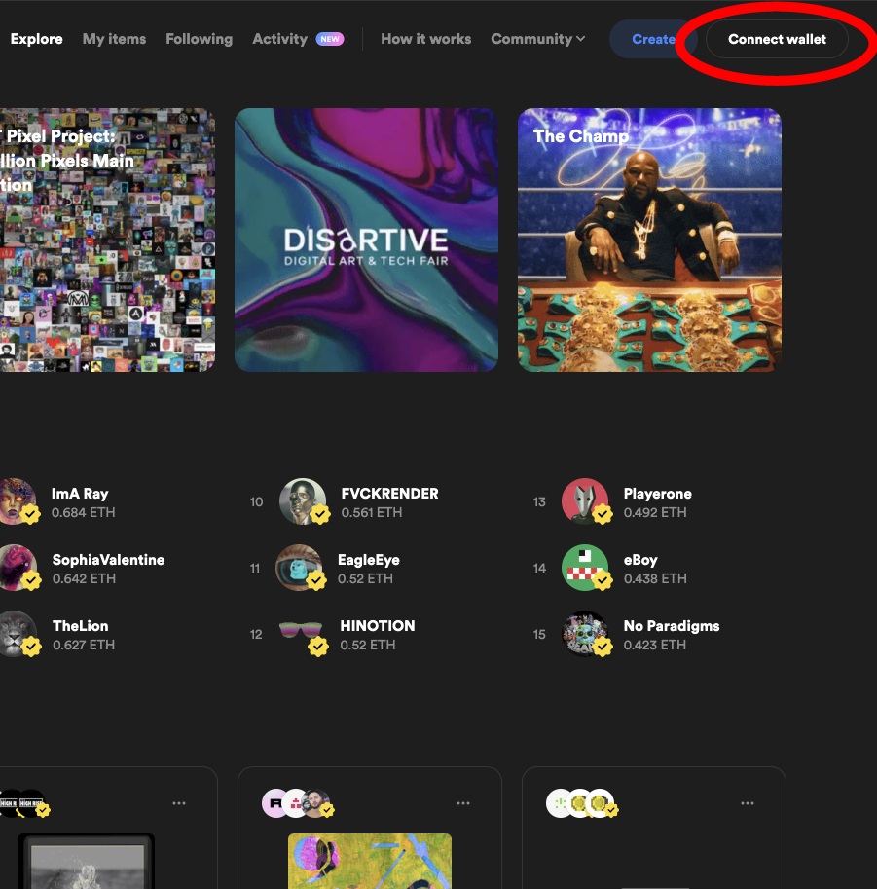Screen dimensions: 877x889
Task: Click the blue Create button
Action: tap(650, 39)
